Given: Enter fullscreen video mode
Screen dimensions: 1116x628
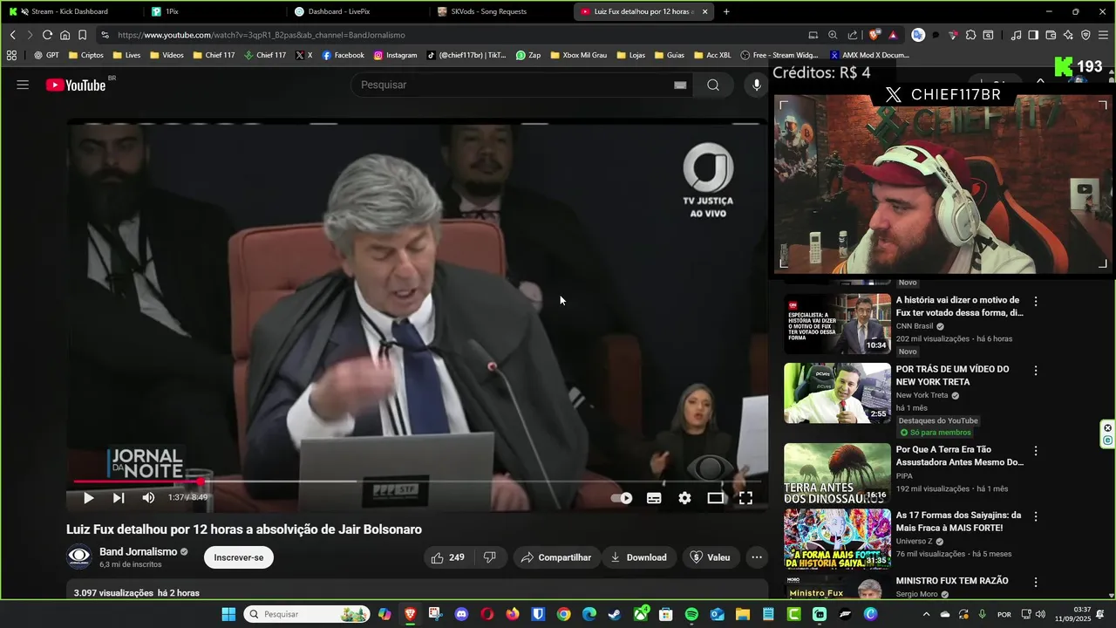Looking at the screenshot, I should (746, 498).
